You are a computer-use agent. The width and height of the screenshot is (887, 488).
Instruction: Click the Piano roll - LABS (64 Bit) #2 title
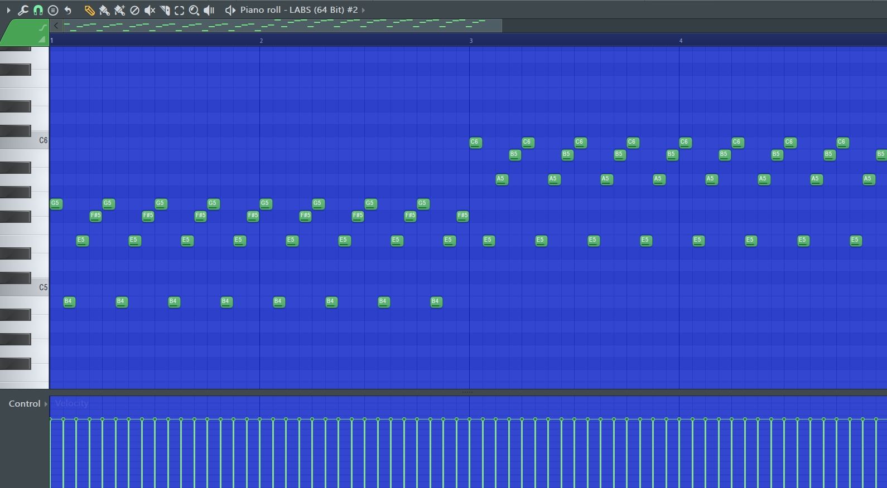299,10
